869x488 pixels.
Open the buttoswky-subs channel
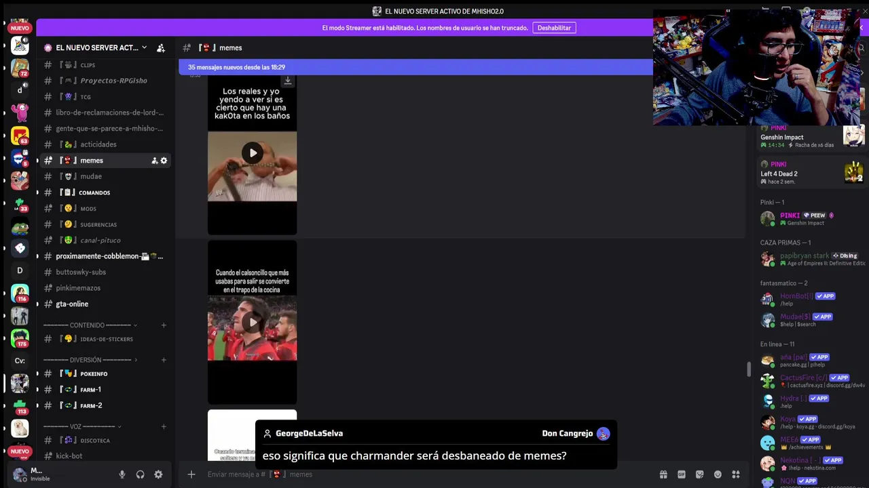[x=105, y=272]
